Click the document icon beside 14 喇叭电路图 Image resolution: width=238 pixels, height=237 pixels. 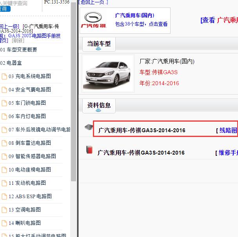pos(4,223)
